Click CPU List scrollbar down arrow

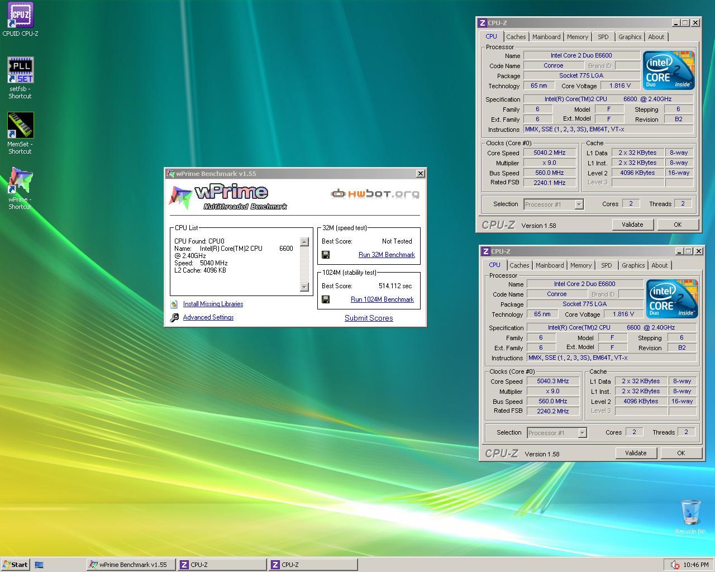[x=304, y=287]
